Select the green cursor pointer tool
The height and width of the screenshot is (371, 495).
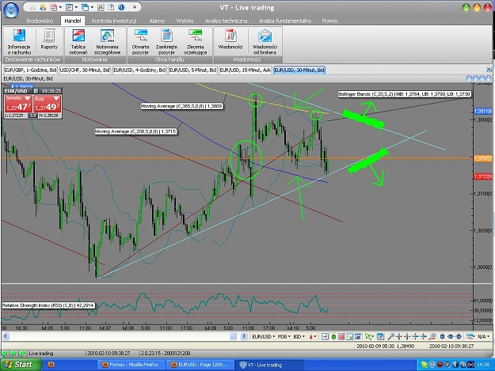click(368, 337)
